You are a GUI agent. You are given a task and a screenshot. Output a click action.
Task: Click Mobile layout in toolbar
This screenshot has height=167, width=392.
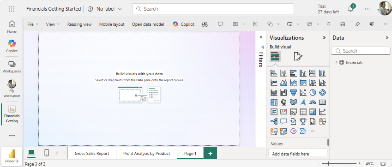point(112,24)
